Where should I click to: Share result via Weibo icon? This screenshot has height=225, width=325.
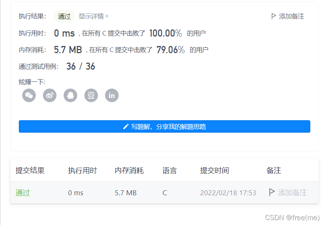[x=50, y=95]
